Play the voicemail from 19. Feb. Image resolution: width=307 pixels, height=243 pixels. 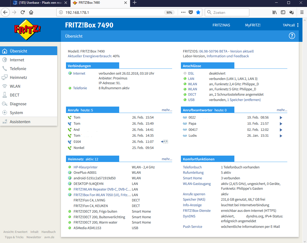[x=281, y=118]
